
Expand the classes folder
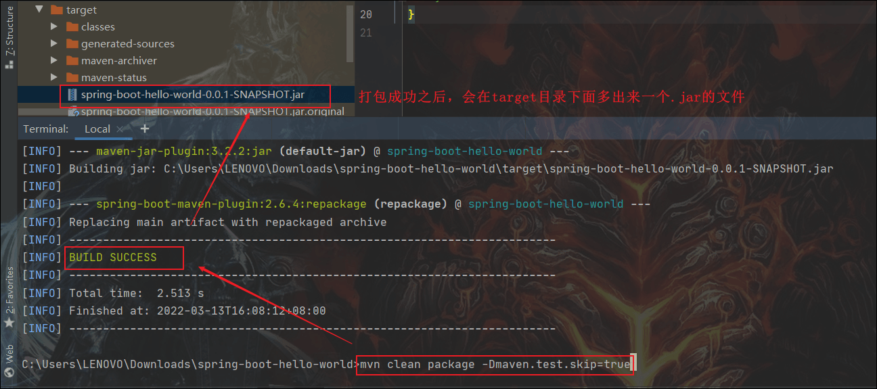tap(54, 26)
